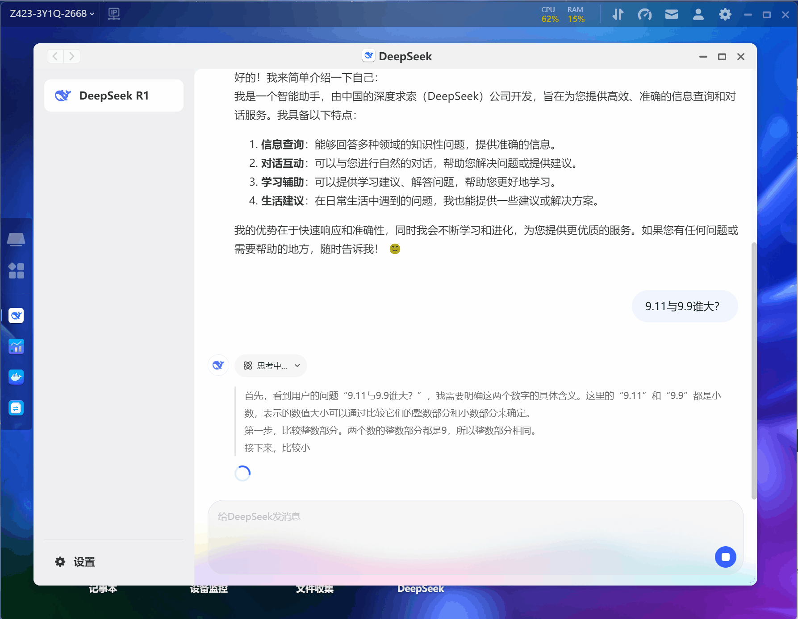Image resolution: width=798 pixels, height=619 pixels.
Task: Open the Z423-3Y1Q-2668 device dropdown
Action: coord(52,14)
